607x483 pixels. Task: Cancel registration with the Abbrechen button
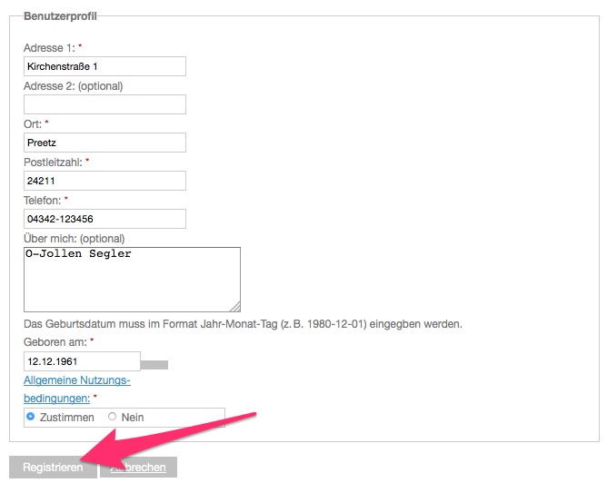pos(139,468)
